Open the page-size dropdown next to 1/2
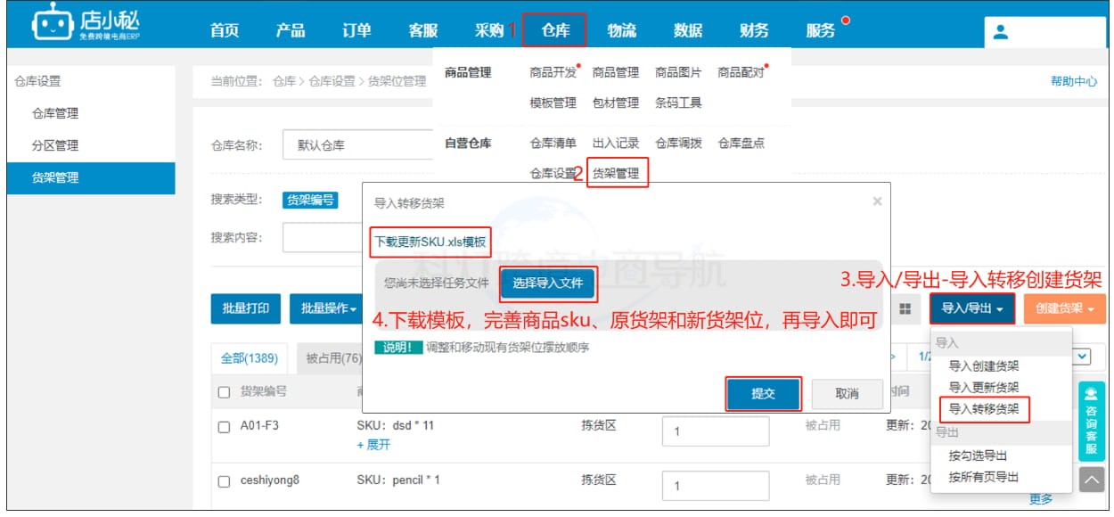 [x=1082, y=357]
